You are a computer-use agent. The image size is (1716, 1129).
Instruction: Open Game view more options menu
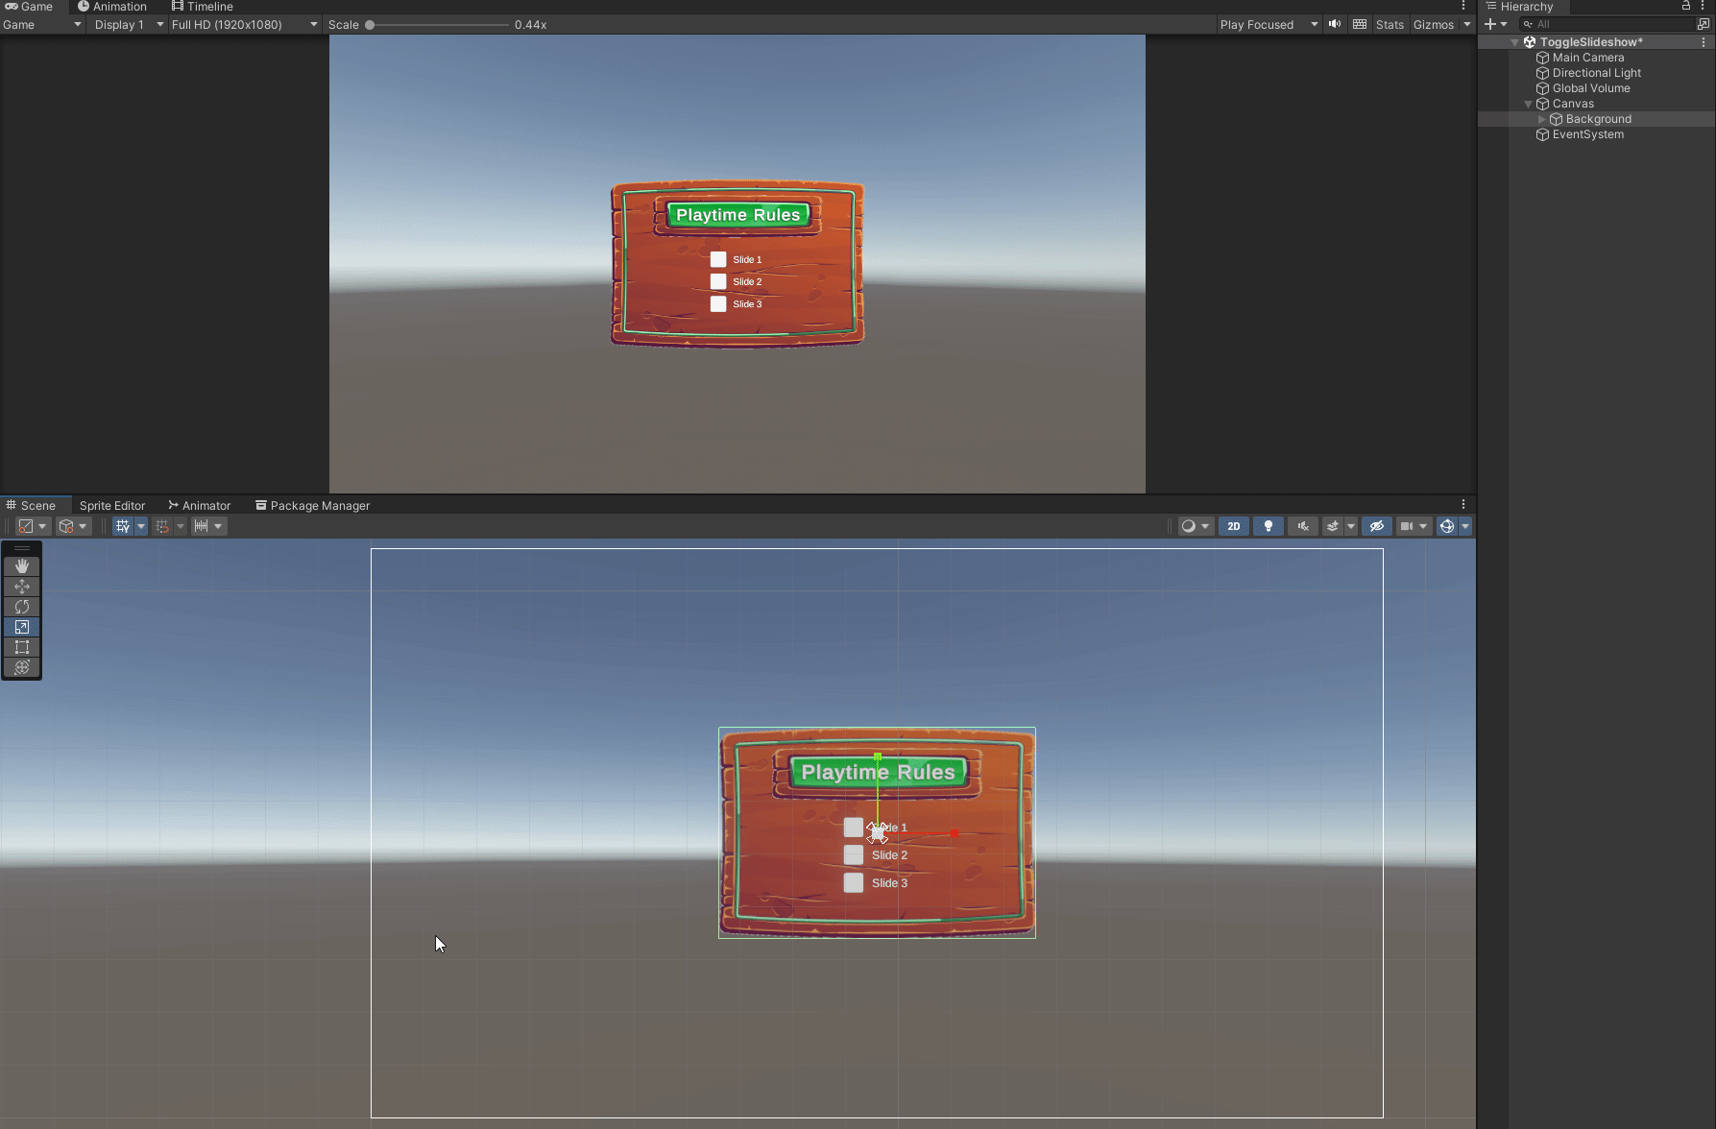tap(1463, 7)
